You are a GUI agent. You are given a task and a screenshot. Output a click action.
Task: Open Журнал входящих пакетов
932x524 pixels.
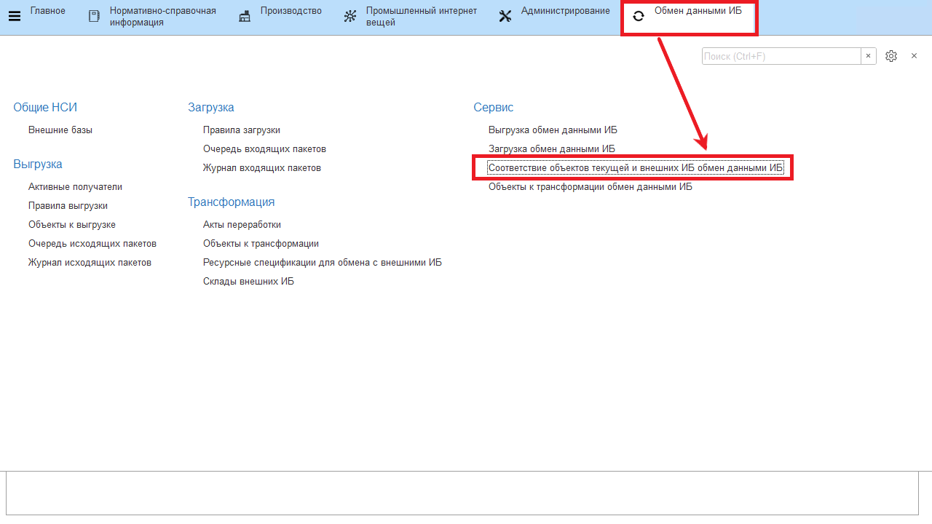point(261,168)
